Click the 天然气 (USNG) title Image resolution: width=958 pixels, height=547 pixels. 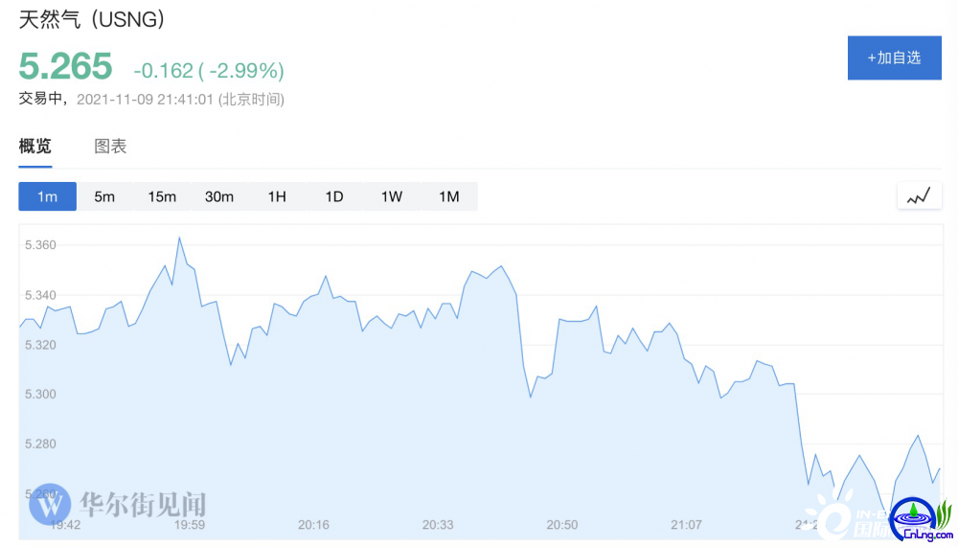click(x=92, y=19)
